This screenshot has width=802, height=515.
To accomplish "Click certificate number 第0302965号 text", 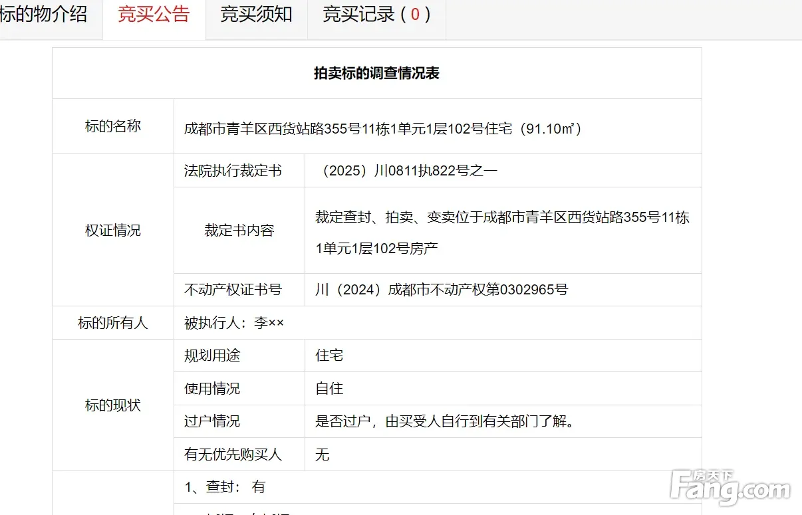I will [x=442, y=290].
